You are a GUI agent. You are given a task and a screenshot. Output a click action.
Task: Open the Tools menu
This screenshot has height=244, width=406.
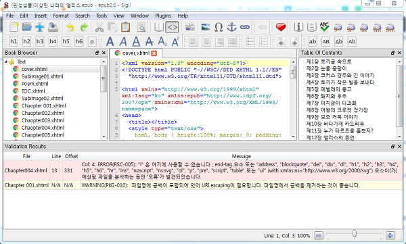click(101, 16)
